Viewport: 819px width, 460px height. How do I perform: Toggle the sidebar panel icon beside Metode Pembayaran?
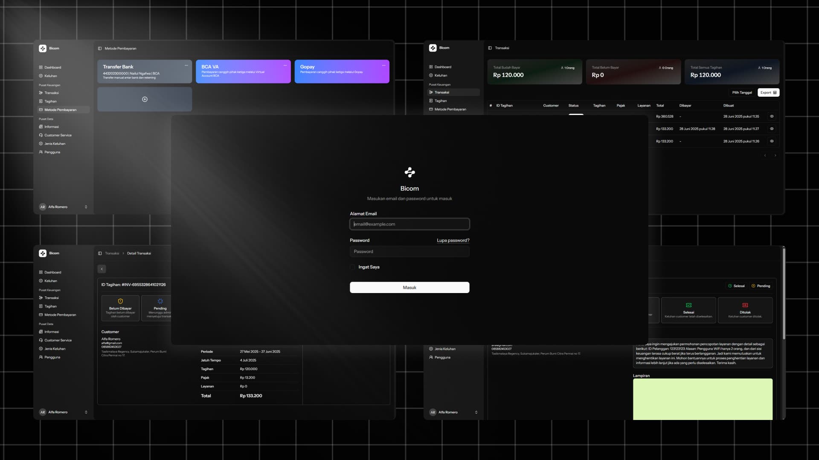(x=100, y=49)
